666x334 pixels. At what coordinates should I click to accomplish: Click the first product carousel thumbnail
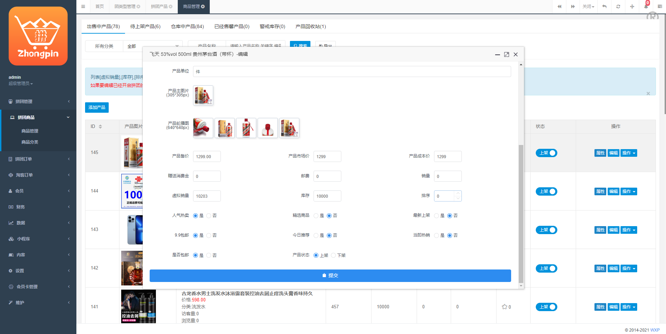tap(203, 128)
